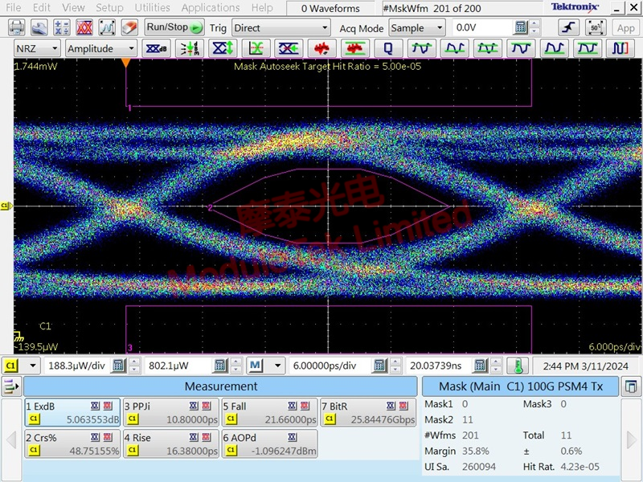Toggle the M timebase button
This screenshot has height=482, width=643.
(x=256, y=366)
